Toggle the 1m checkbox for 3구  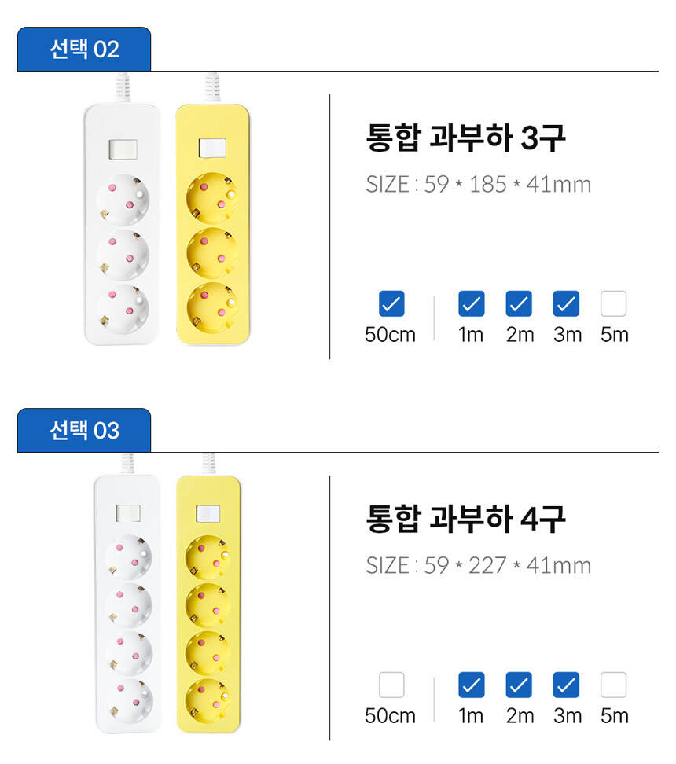pyautogui.click(x=471, y=303)
